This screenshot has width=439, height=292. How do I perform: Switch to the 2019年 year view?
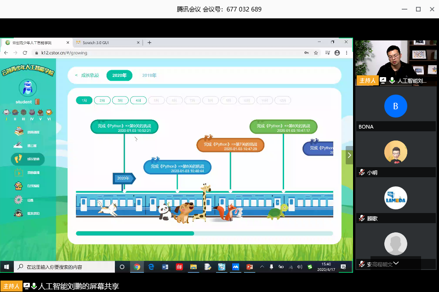[x=149, y=76]
